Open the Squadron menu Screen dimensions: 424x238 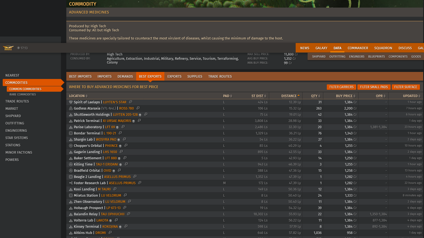383,48
